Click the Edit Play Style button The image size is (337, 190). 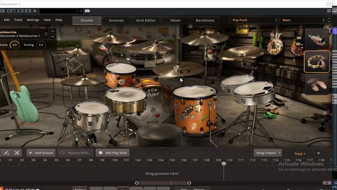(x=113, y=153)
